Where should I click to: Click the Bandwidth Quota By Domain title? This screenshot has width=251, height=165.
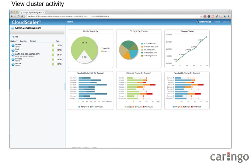coord(187,73)
